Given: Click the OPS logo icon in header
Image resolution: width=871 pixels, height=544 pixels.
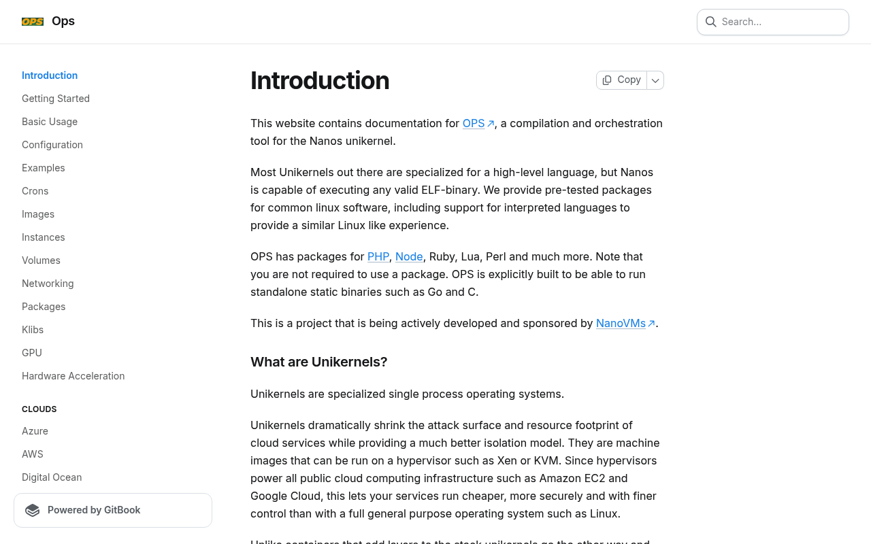Looking at the screenshot, I should click(x=33, y=22).
